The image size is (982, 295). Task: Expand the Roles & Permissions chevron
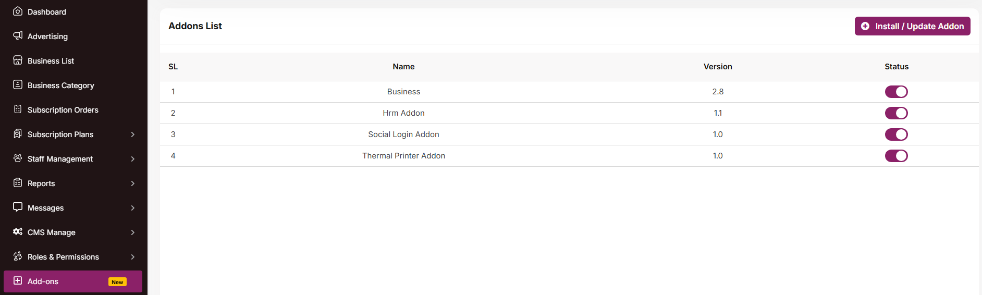point(133,257)
